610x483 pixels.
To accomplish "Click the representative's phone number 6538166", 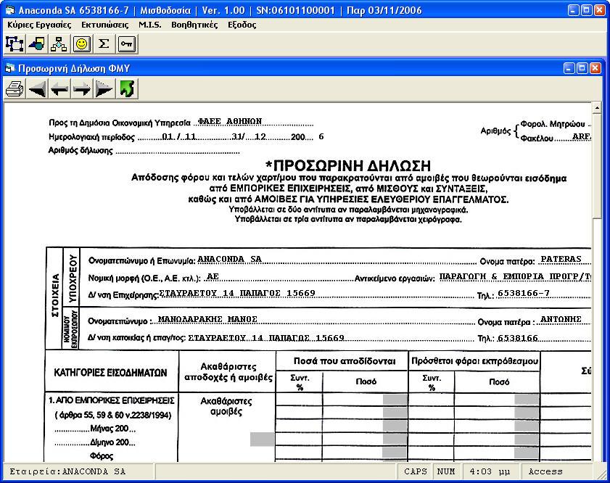I will pos(518,338).
